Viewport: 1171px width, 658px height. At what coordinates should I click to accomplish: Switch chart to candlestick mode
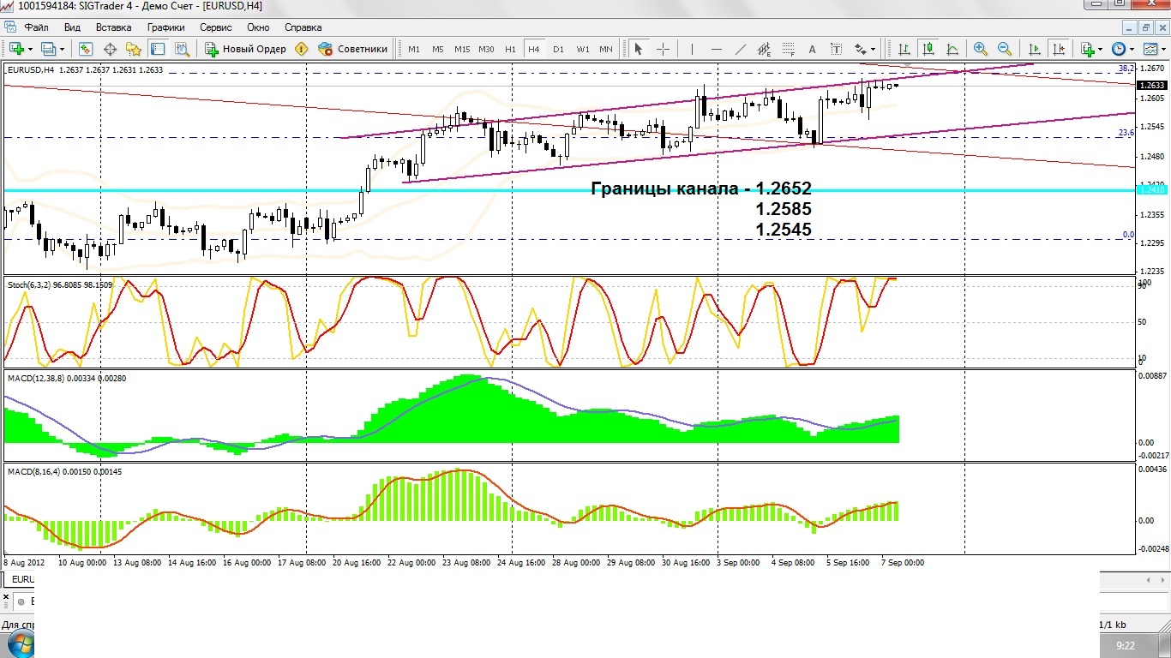click(x=928, y=49)
